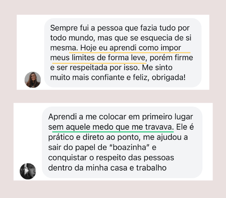Screen dimensions: 226x198
Task: Click the yellow-underlined text 'Hoje eu aprendi como impor'
Action: click(131, 48)
